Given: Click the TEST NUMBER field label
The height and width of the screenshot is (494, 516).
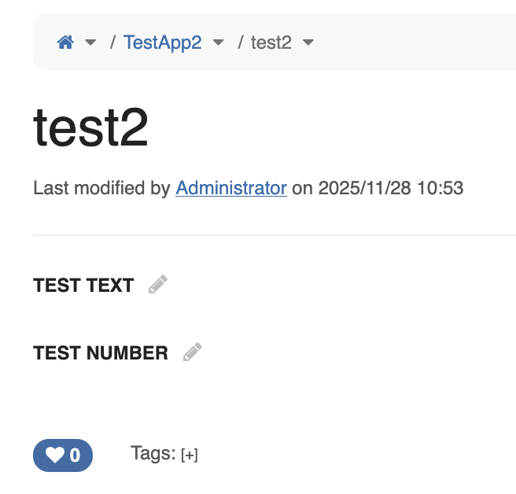Looking at the screenshot, I should click(101, 353).
